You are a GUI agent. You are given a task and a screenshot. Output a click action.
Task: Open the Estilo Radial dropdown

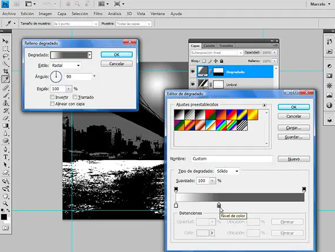pos(65,65)
